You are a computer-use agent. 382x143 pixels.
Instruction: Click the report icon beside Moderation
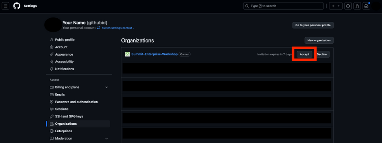pyautogui.click(x=51, y=138)
